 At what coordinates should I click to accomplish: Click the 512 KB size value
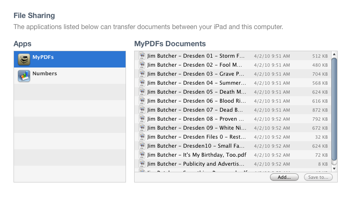(320, 56)
